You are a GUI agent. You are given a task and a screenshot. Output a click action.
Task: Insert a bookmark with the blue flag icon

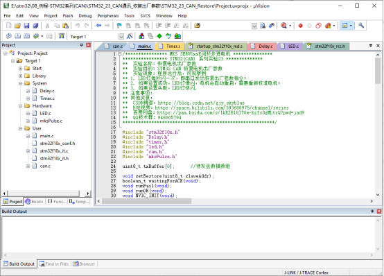[119, 26]
